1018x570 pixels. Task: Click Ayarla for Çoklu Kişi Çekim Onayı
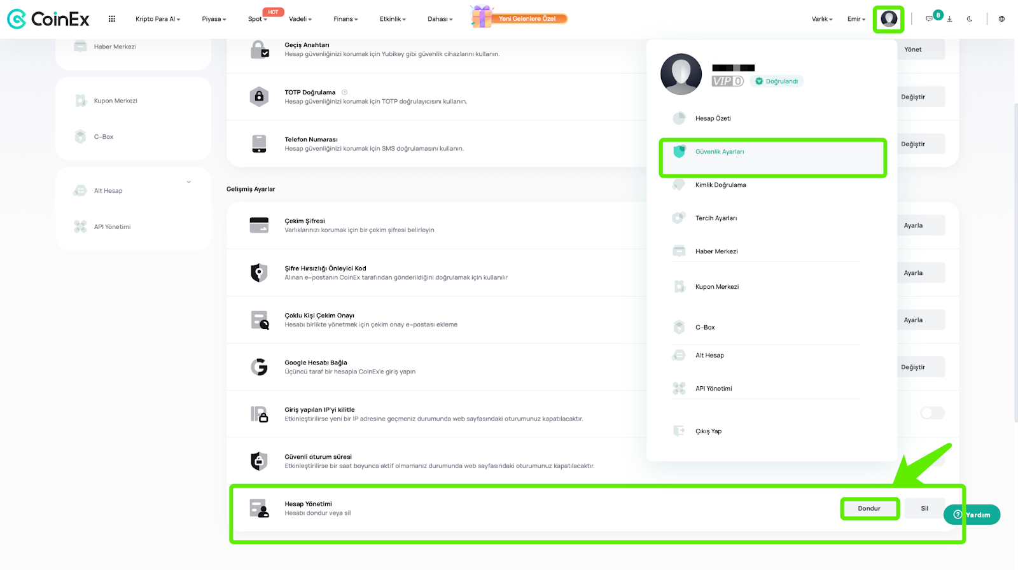pos(913,320)
